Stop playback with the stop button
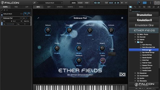This screenshot has width=160, height=90. coord(122,3)
